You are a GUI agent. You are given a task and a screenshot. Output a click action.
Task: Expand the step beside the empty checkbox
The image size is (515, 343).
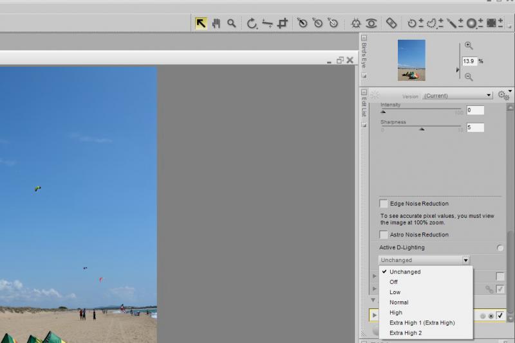pyautogui.click(x=374, y=276)
